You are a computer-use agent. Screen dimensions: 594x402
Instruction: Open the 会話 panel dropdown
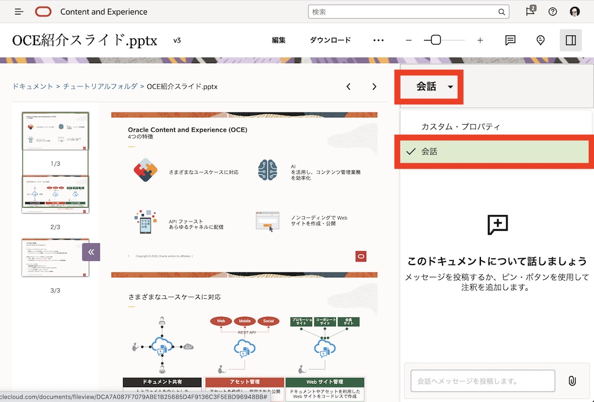429,86
